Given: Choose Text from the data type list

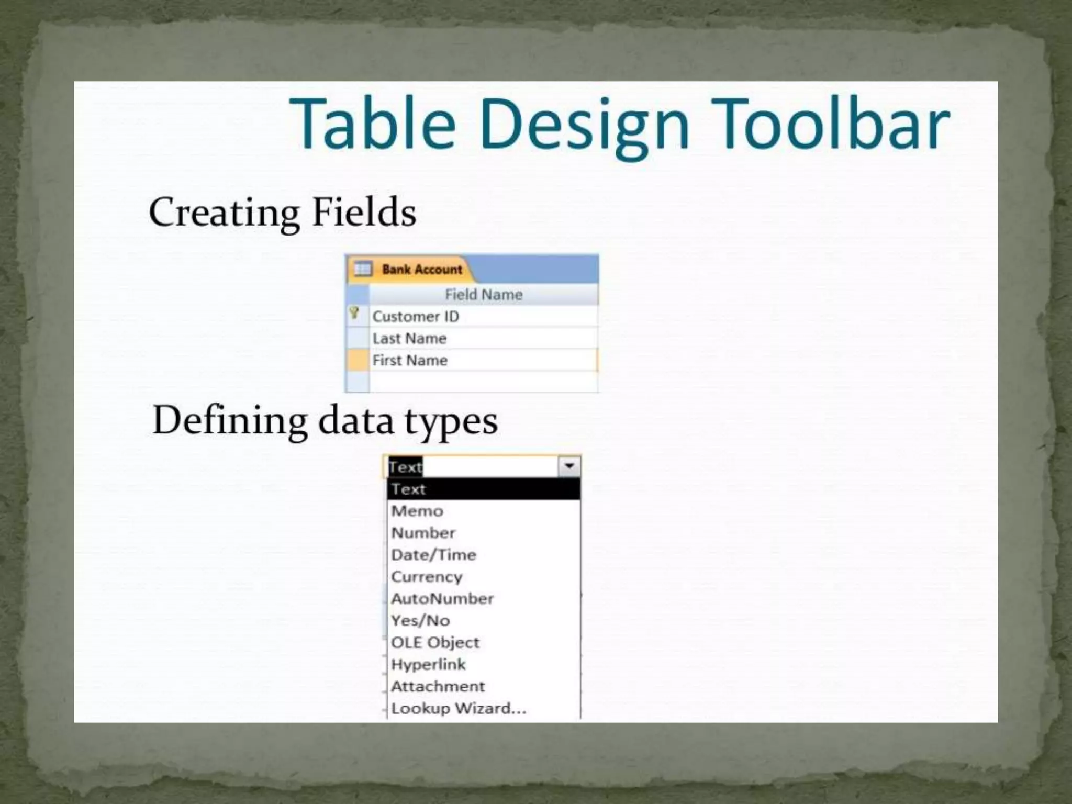Looking at the screenshot, I should click(x=483, y=489).
